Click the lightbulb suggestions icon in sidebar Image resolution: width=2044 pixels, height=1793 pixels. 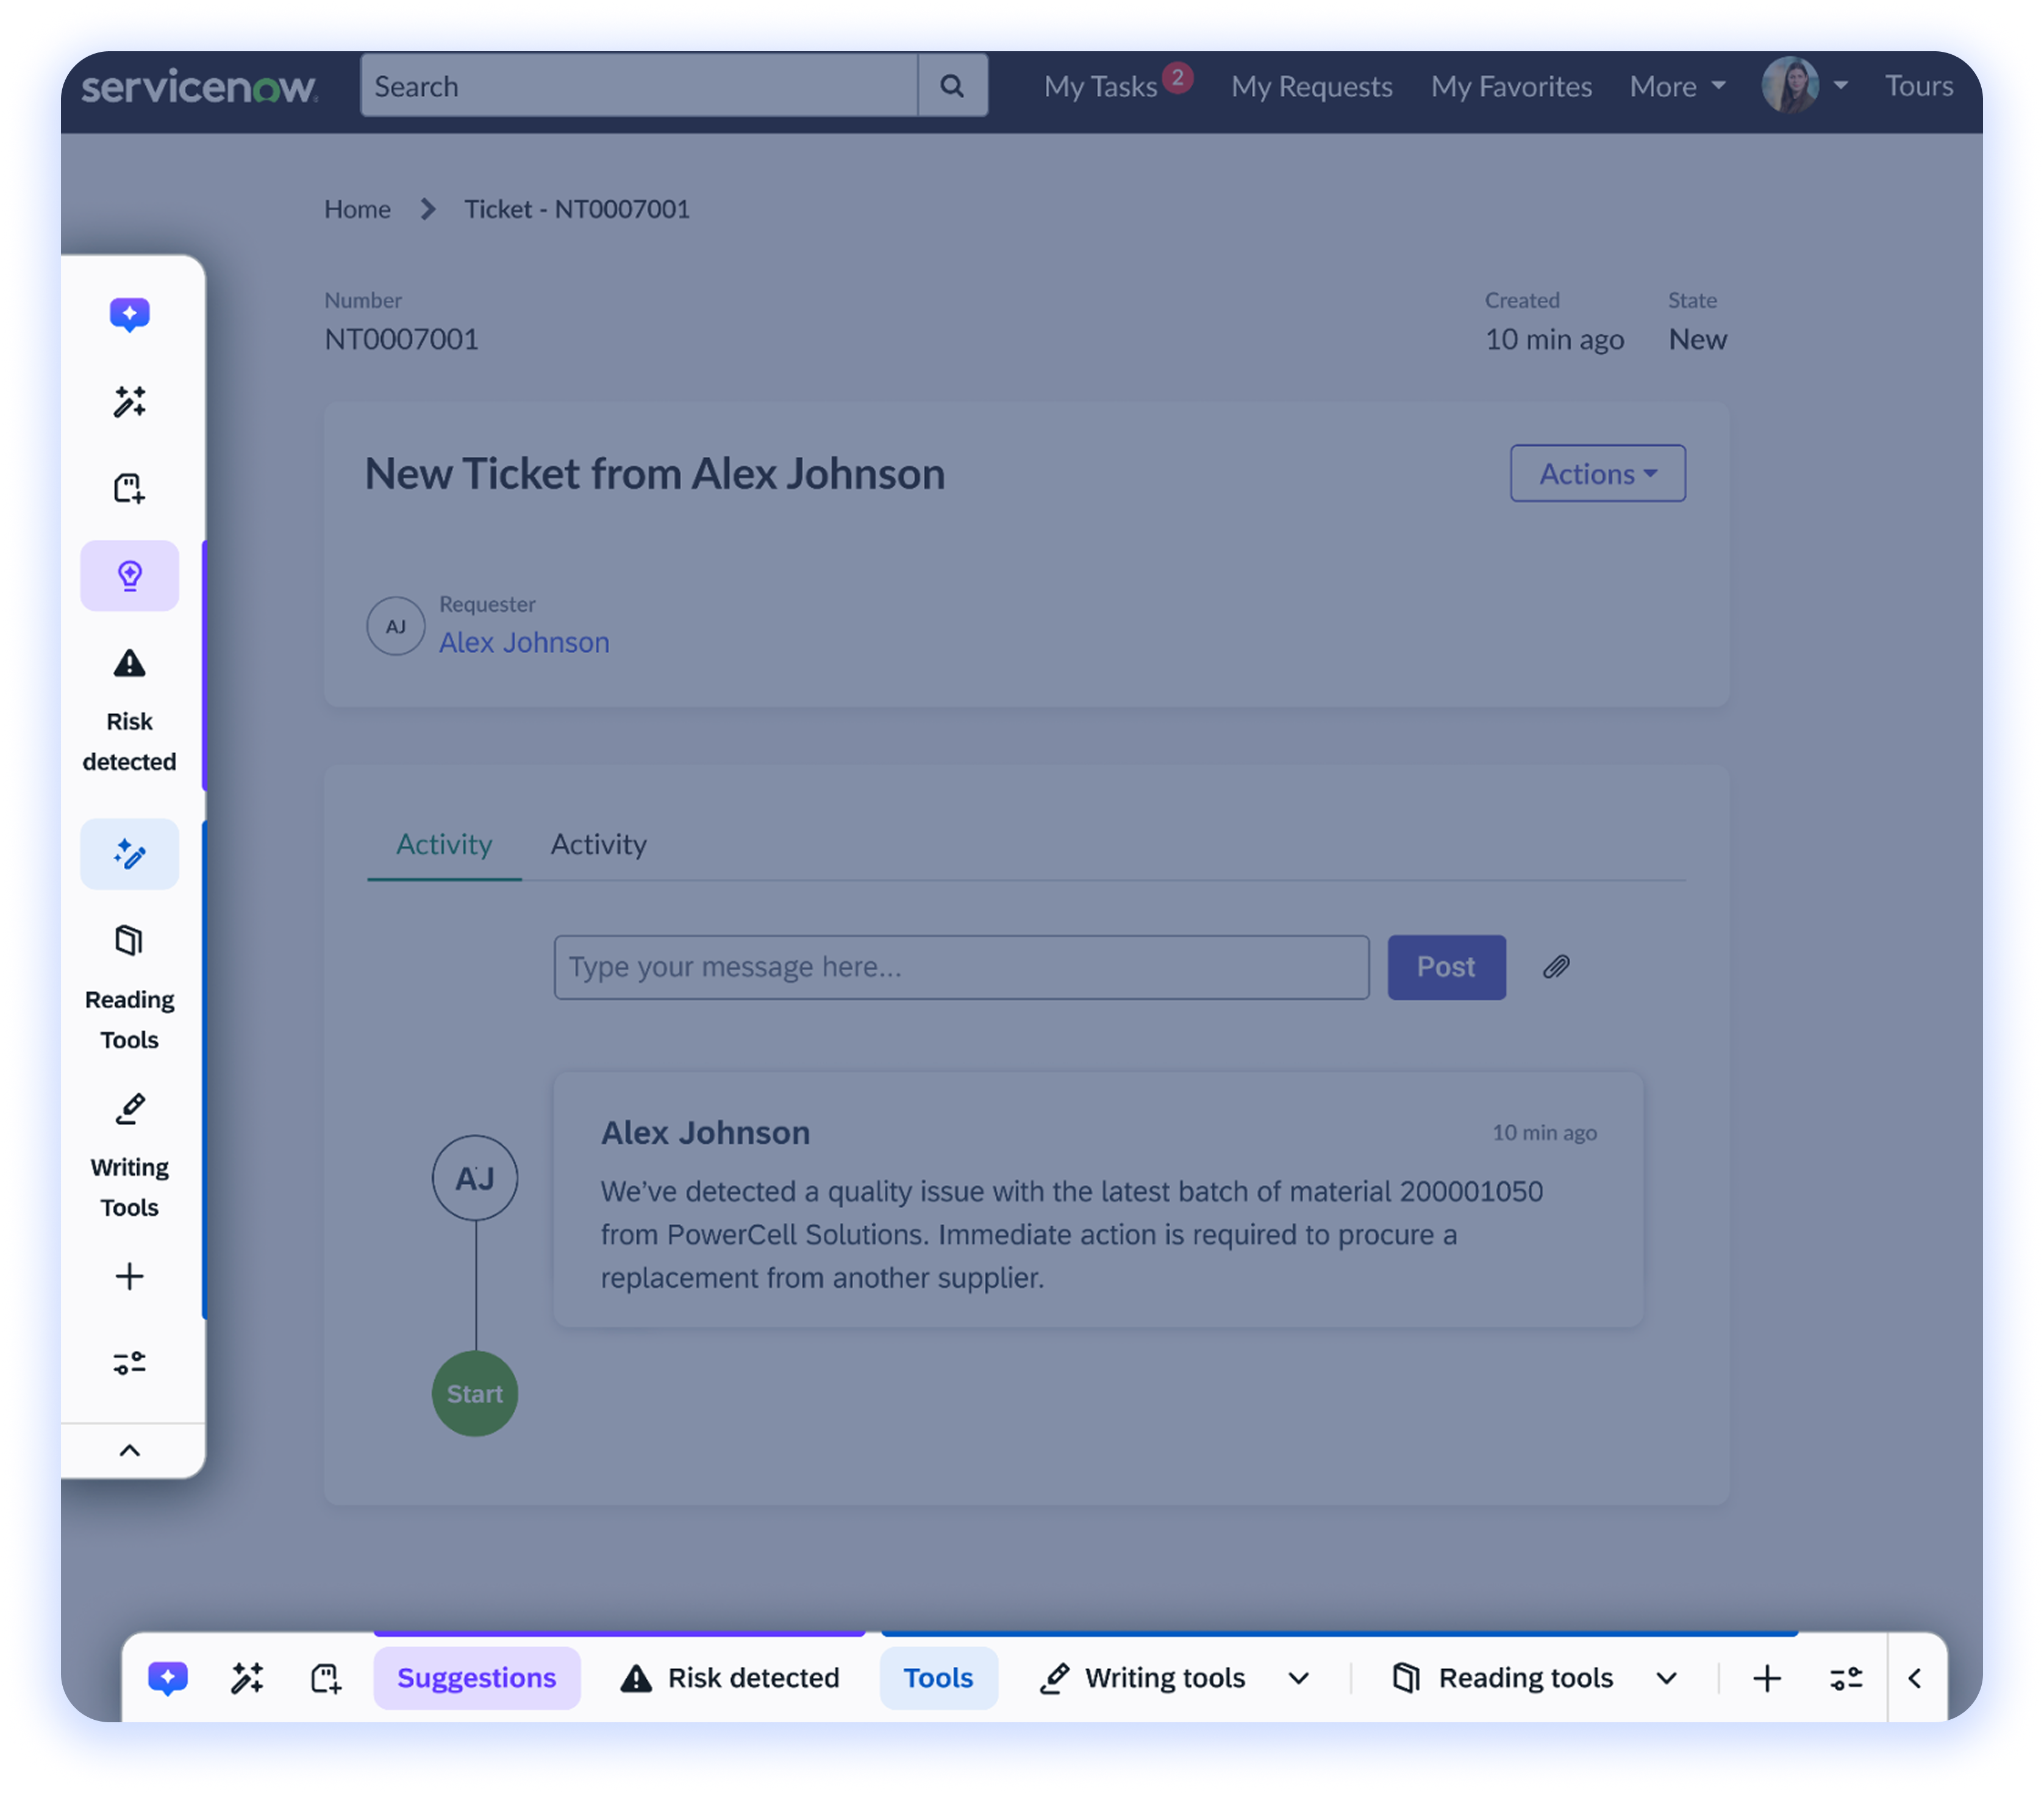129,576
